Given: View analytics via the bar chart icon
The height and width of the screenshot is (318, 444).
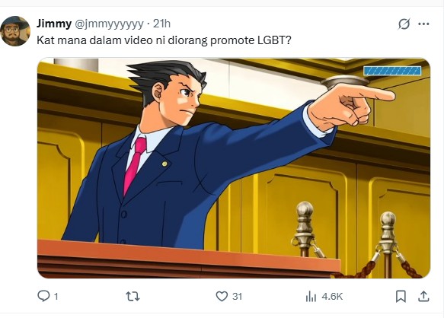Looking at the screenshot, I should tap(311, 297).
